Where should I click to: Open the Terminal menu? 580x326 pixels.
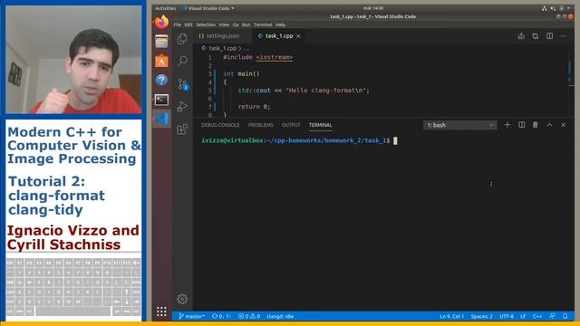(x=263, y=24)
